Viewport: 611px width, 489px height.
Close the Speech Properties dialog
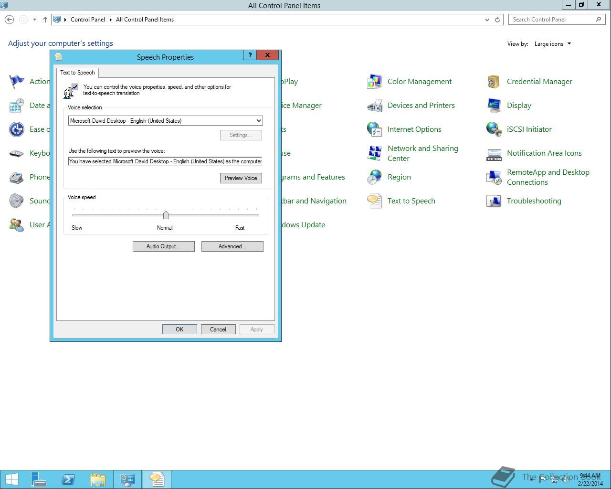[267, 55]
